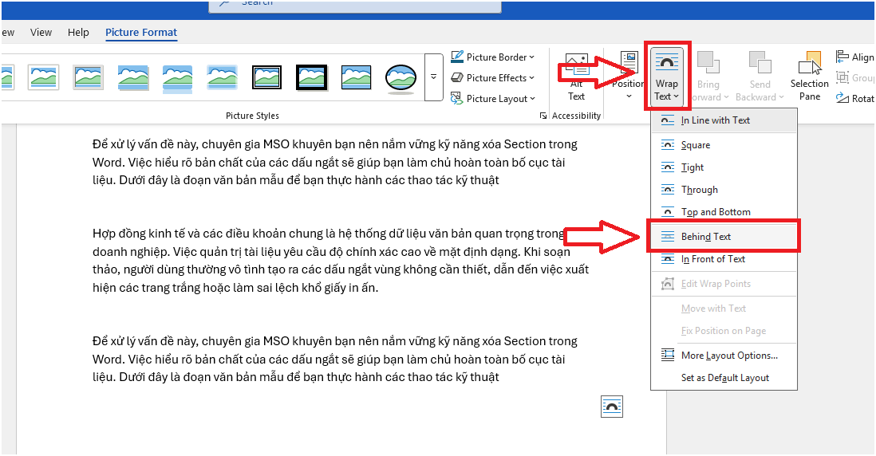Click the Tight wrap icon

tap(668, 167)
